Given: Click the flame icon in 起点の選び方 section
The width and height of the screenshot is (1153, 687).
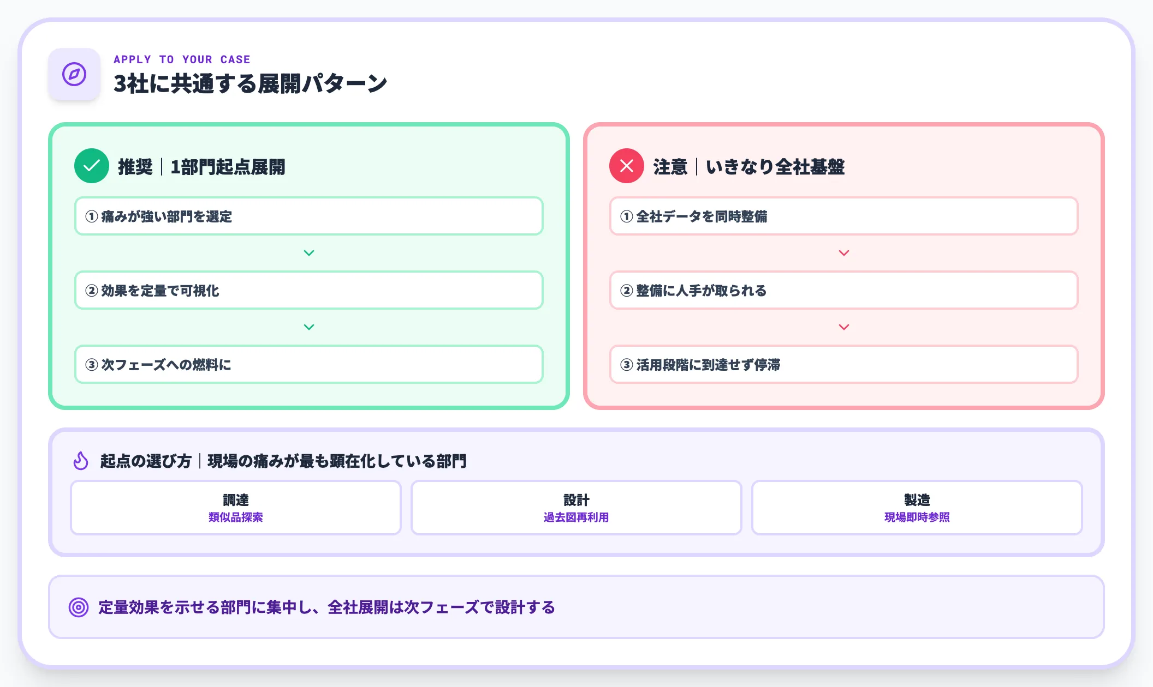Looking at the screenshot, I should click(x=80, y=460).
